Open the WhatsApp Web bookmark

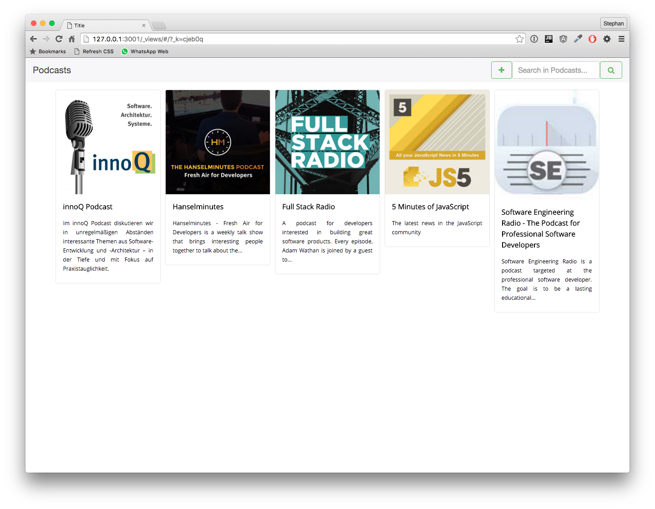click(x=145, y=51)
